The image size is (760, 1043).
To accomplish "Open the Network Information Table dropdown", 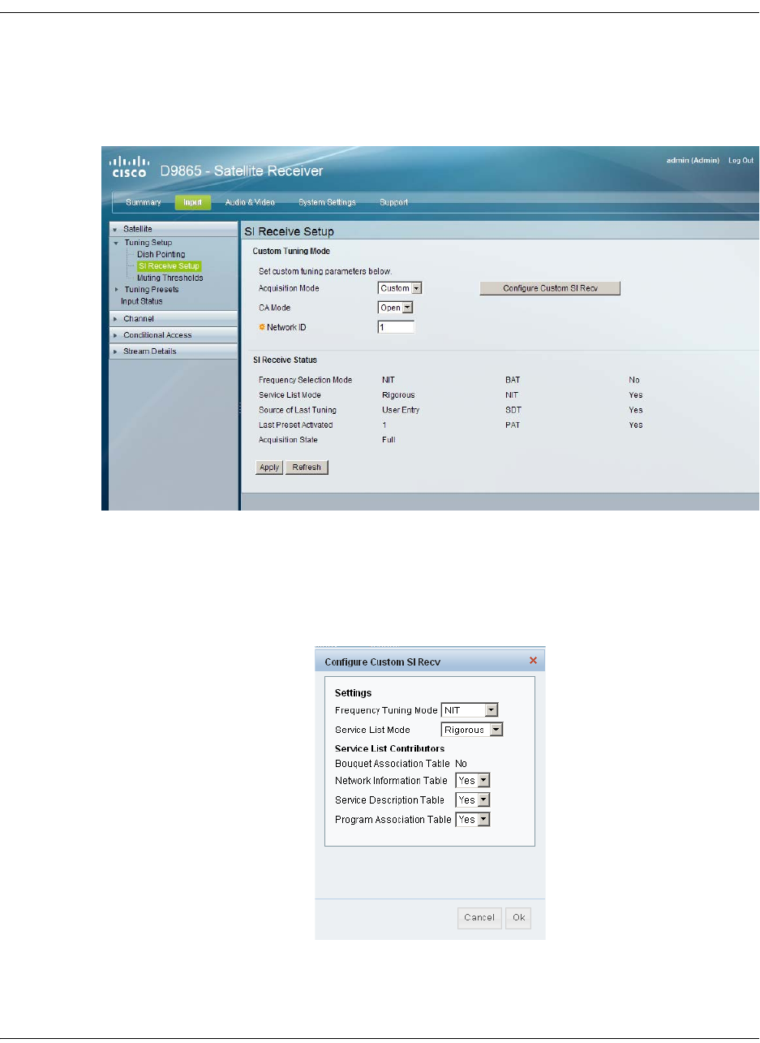I will (473, 781).
